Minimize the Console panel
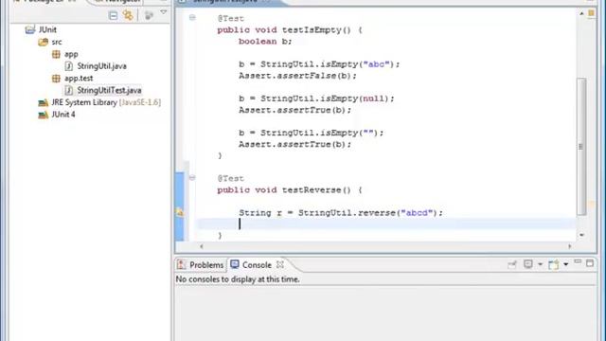 pyautogui.click(x=578, y=262)
